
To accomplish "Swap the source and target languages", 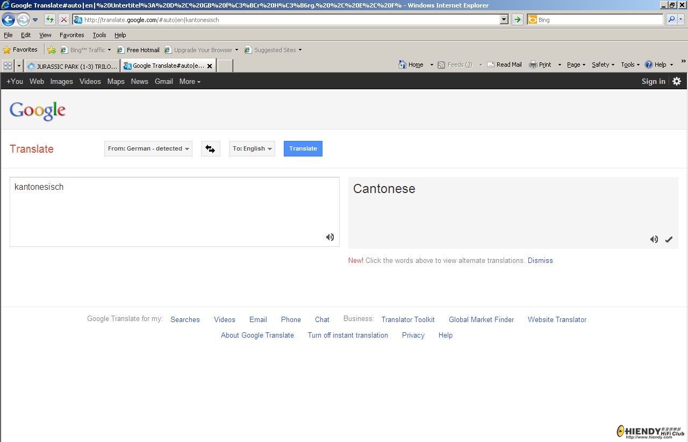I will 210,149.
